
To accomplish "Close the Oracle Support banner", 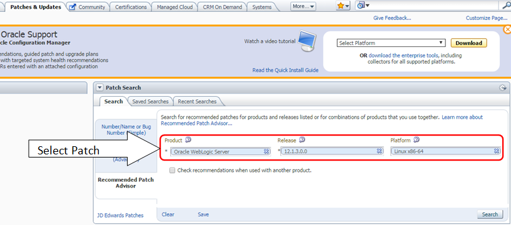I will pos(507,29).
